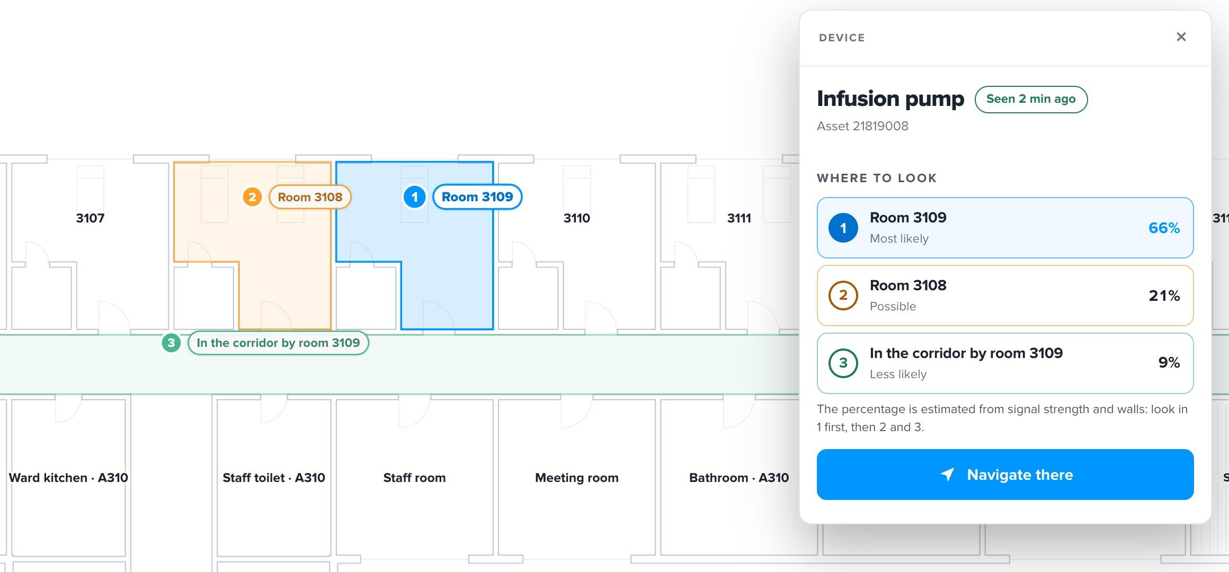The width and height of the screenshot is (1229, 572).
Task: Click Ward kitchen · A310 room label
Action: pos(68,478)
